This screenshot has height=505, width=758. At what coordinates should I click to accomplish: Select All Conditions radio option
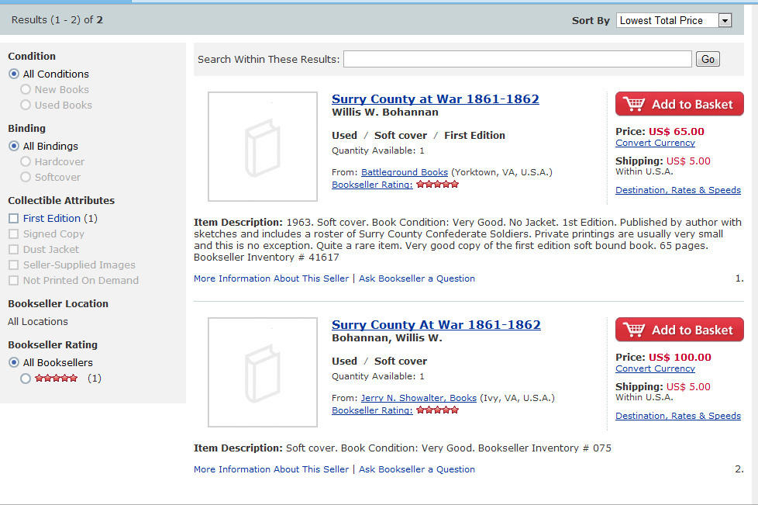pos(14,74)
